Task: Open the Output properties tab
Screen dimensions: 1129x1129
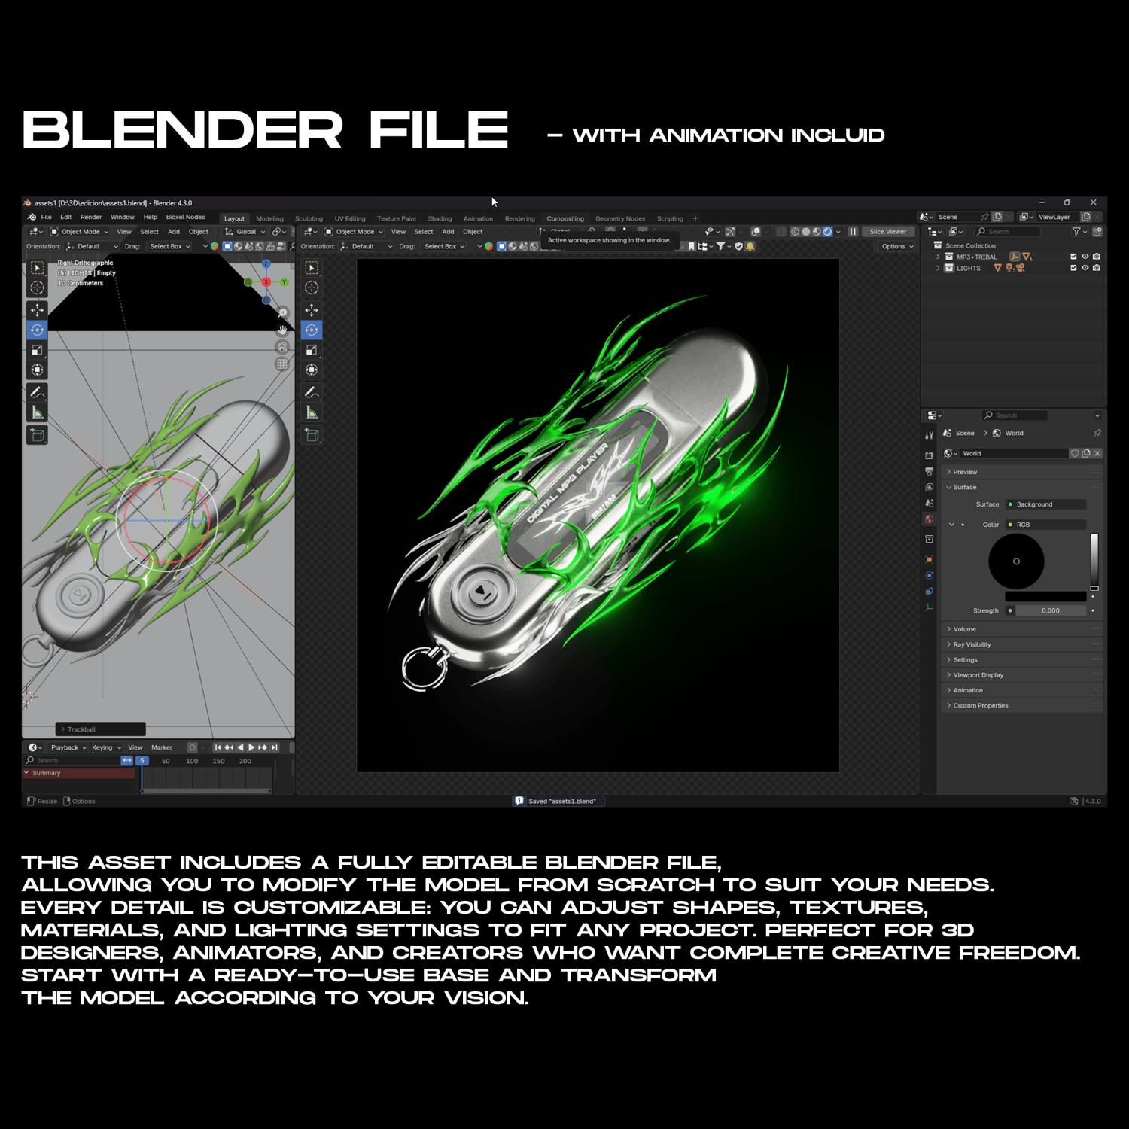Action: pos(930,471)
